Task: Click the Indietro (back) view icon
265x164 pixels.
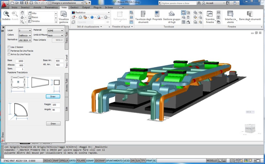Action: (6, 15)
